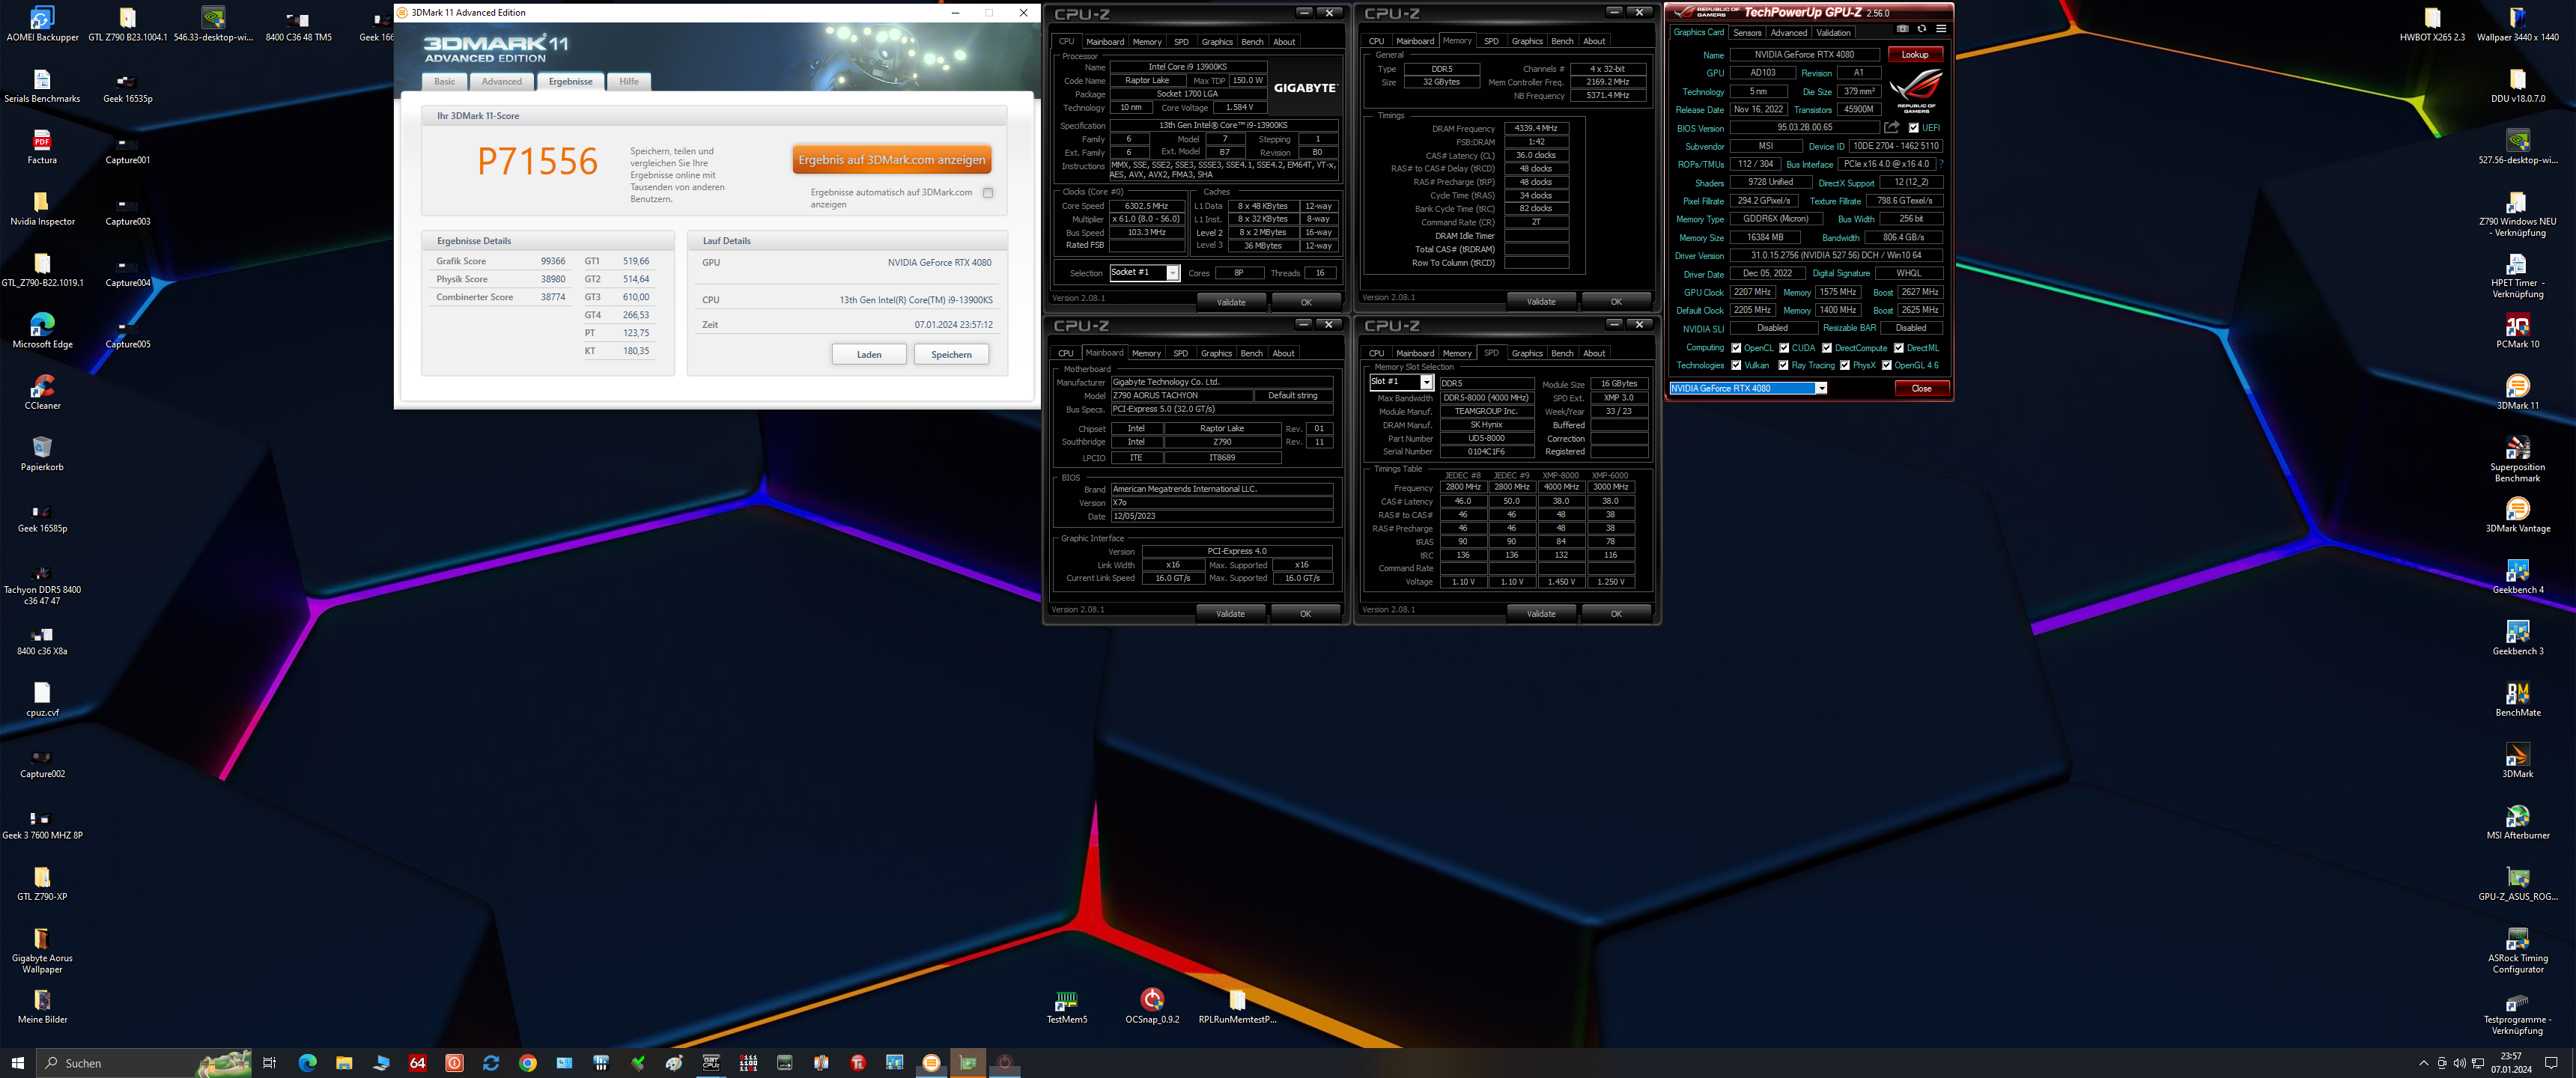The height and width of the screenshot is (1078, 2576).
Task: Open the Advanced tab in GPU-Z
Action: [1788, 33]
